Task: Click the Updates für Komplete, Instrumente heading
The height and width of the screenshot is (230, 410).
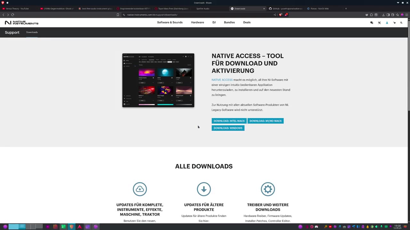Action: pos(140,210)
